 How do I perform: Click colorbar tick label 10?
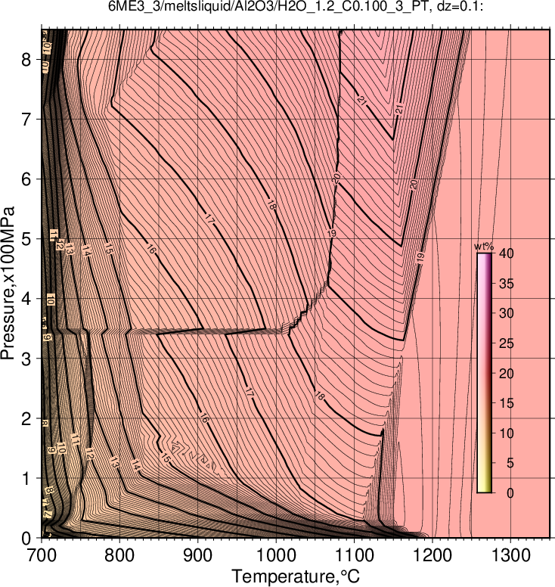pyautogui.click(x=506, y=433)
